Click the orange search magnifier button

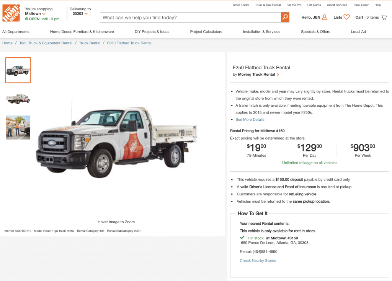tap(285, 17)
